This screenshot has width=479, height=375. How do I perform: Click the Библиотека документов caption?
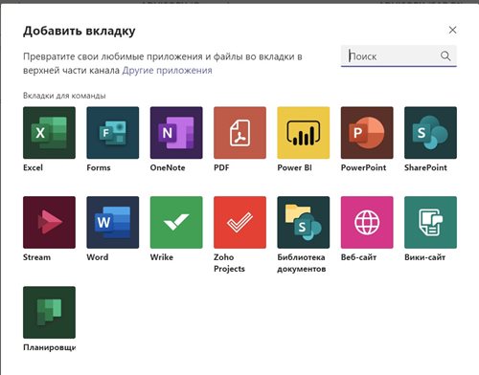coord(302,263)
